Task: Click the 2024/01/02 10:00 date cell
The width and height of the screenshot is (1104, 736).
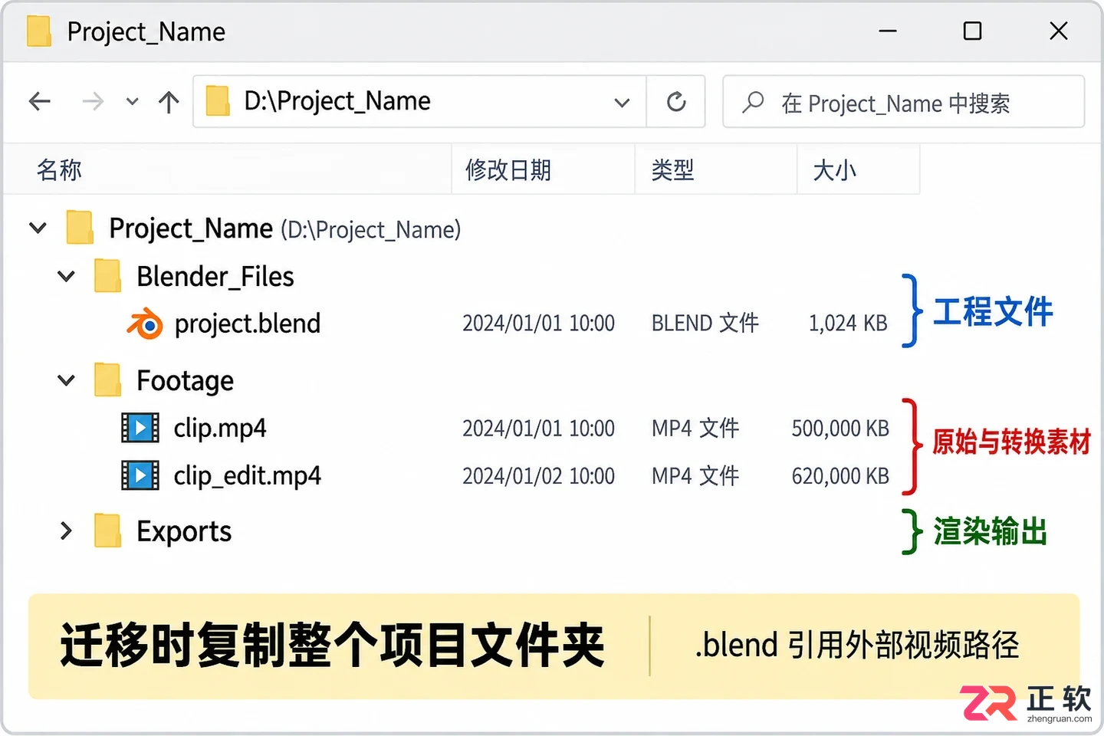Action: tap(538, 476)
